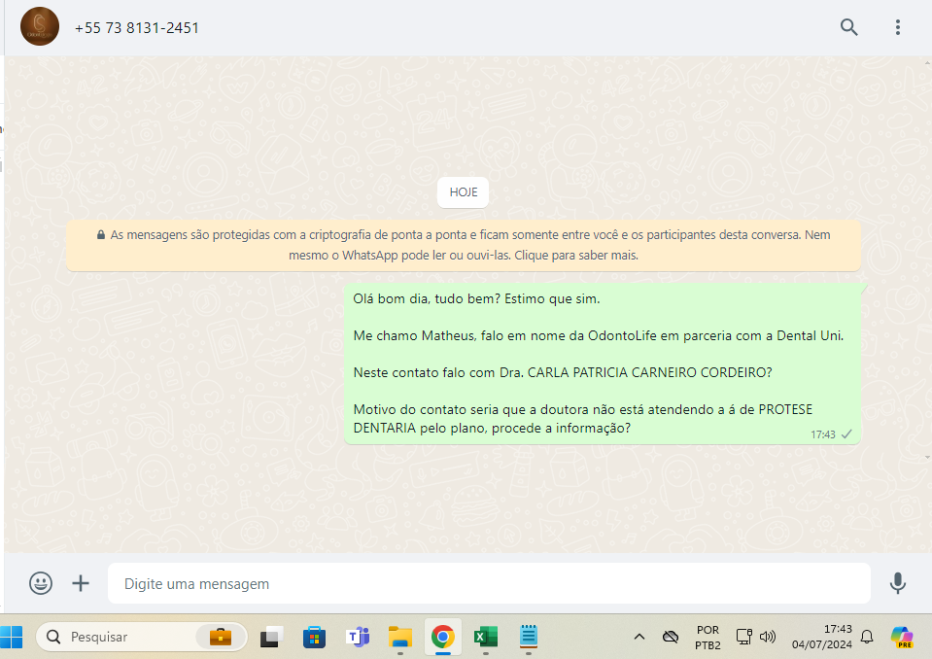Screen dimensions: 932x659
Task: Open Excel from taskbar
Action: coord(486,637)
